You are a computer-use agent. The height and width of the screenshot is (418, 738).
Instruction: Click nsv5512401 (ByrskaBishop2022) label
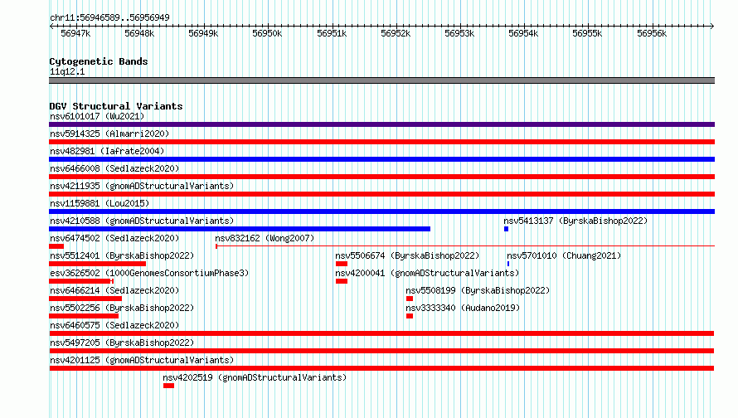pyautogui.click(x=122, y=255)
